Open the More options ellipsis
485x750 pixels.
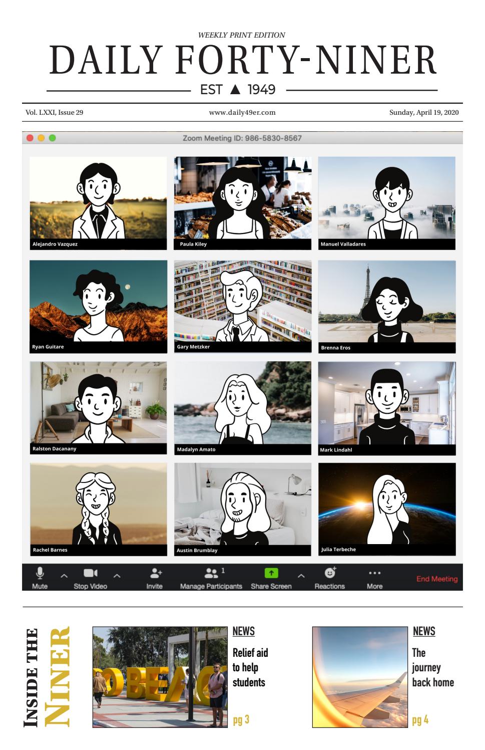pos(374,573)
